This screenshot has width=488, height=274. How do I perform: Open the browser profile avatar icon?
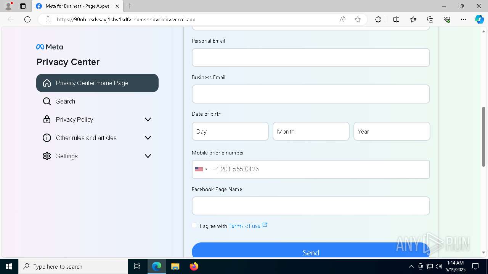click(8, 6)
